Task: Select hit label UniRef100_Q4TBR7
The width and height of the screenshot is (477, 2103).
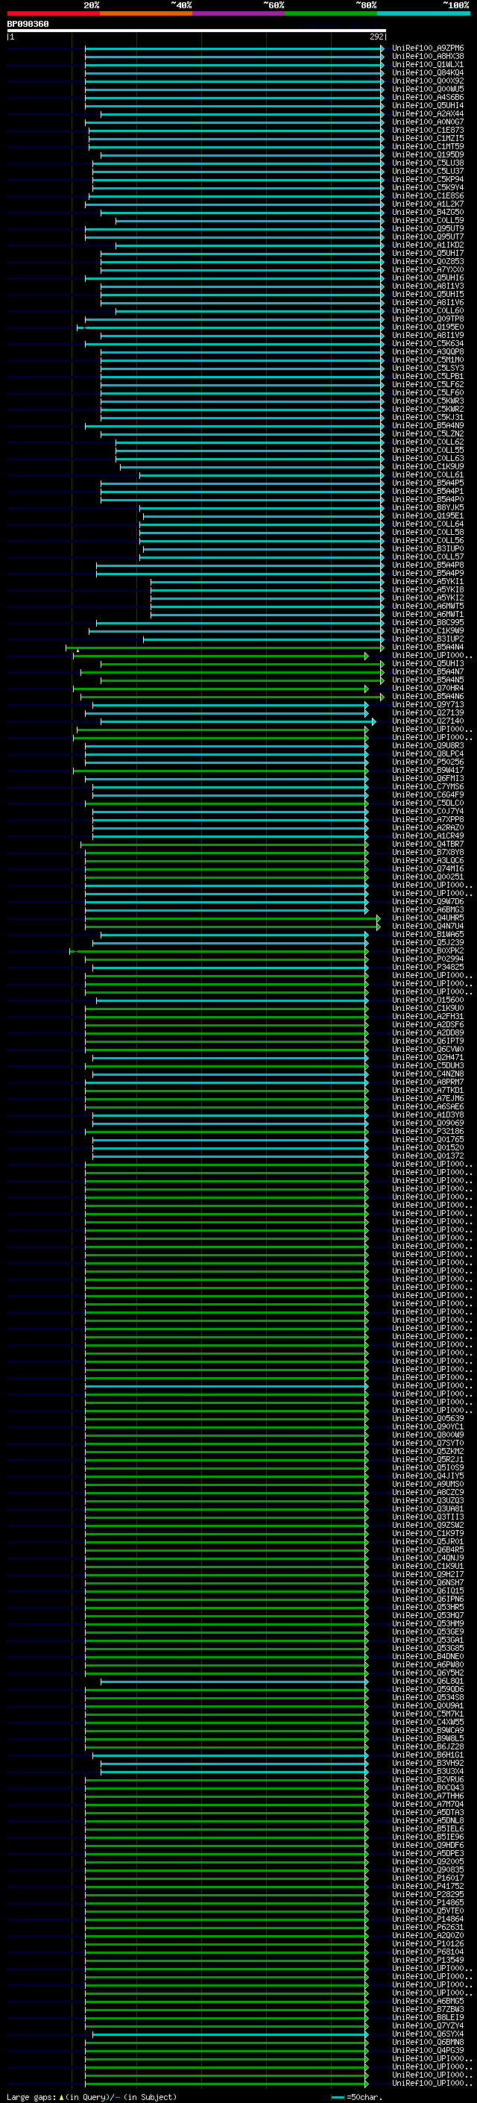Action: (x=428, y=844)
